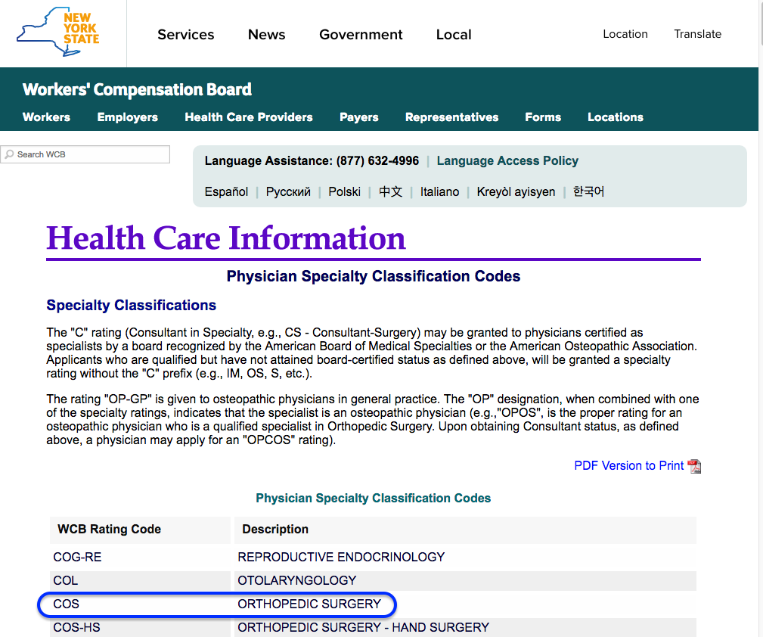Open the Language Access Policy link
The height and width of the screenshot is (637, 763).
507,161
